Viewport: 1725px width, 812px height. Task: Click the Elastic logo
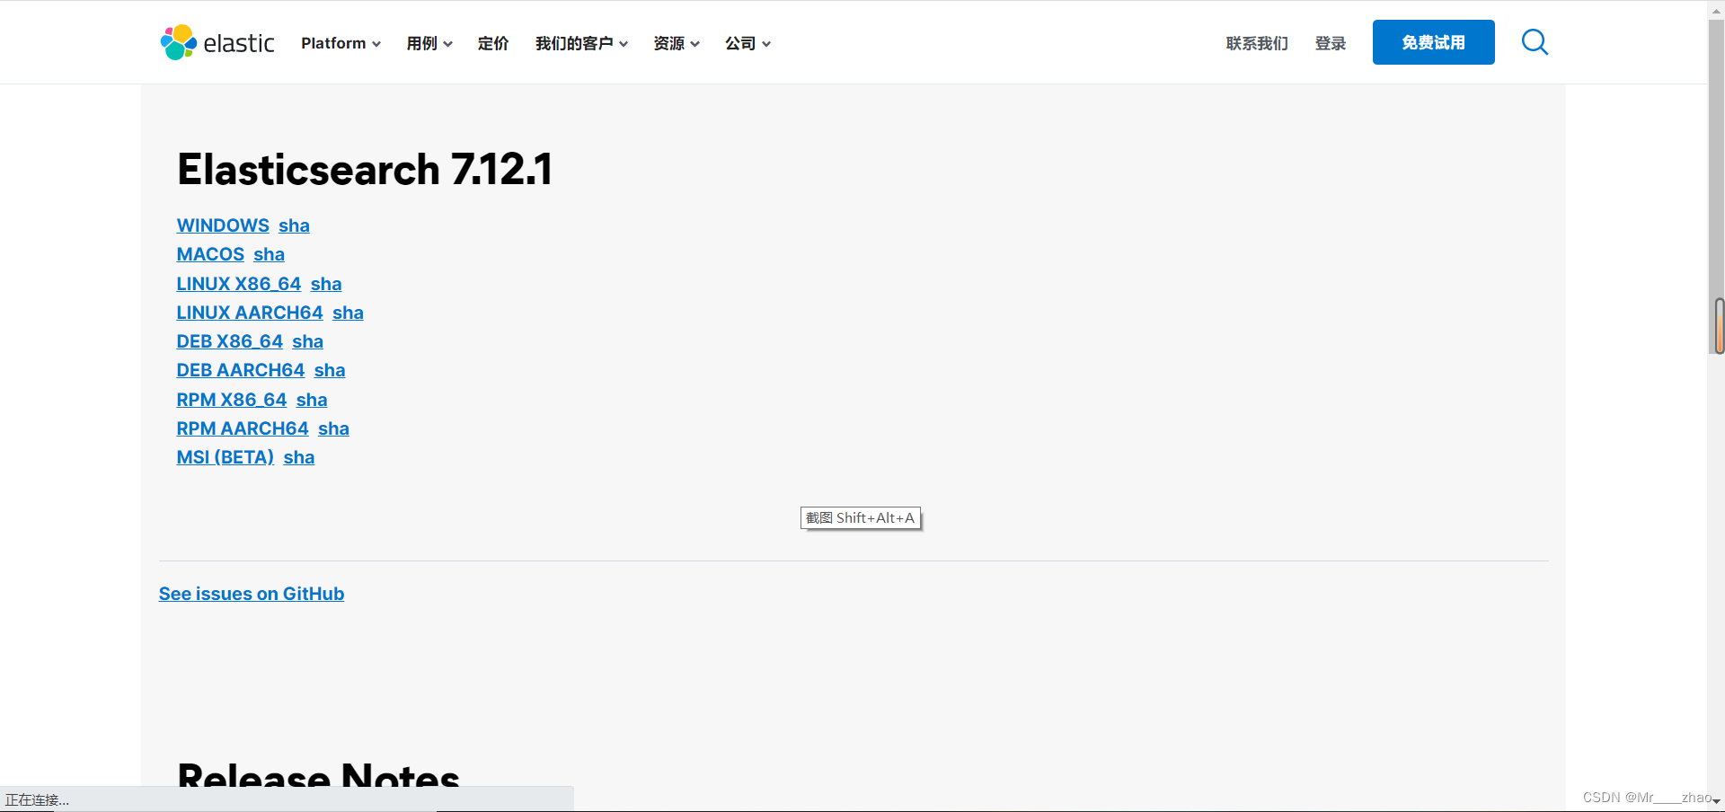click(x=217, y=42)
